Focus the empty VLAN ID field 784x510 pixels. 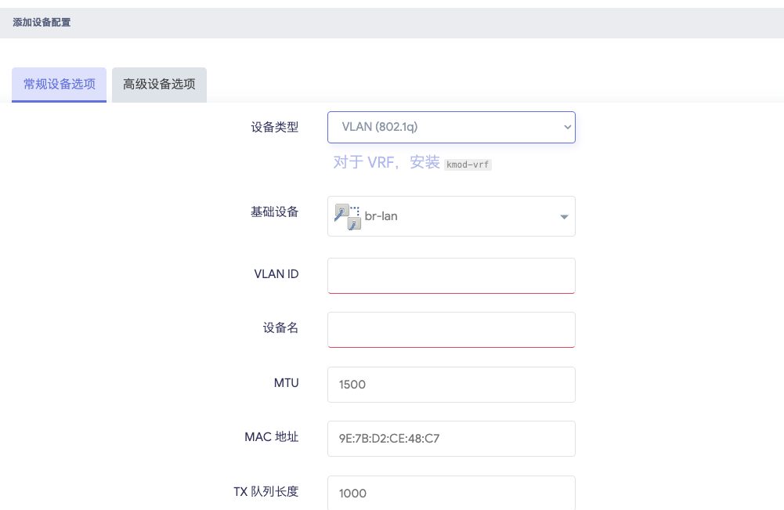pos(451,276)
